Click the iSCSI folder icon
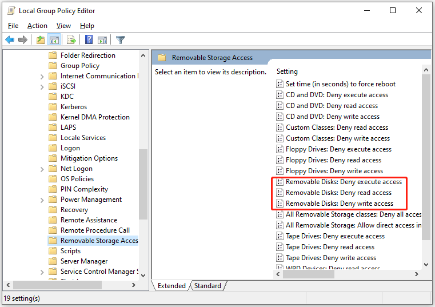This screenshot has height=307, width=435. point(53,86)
